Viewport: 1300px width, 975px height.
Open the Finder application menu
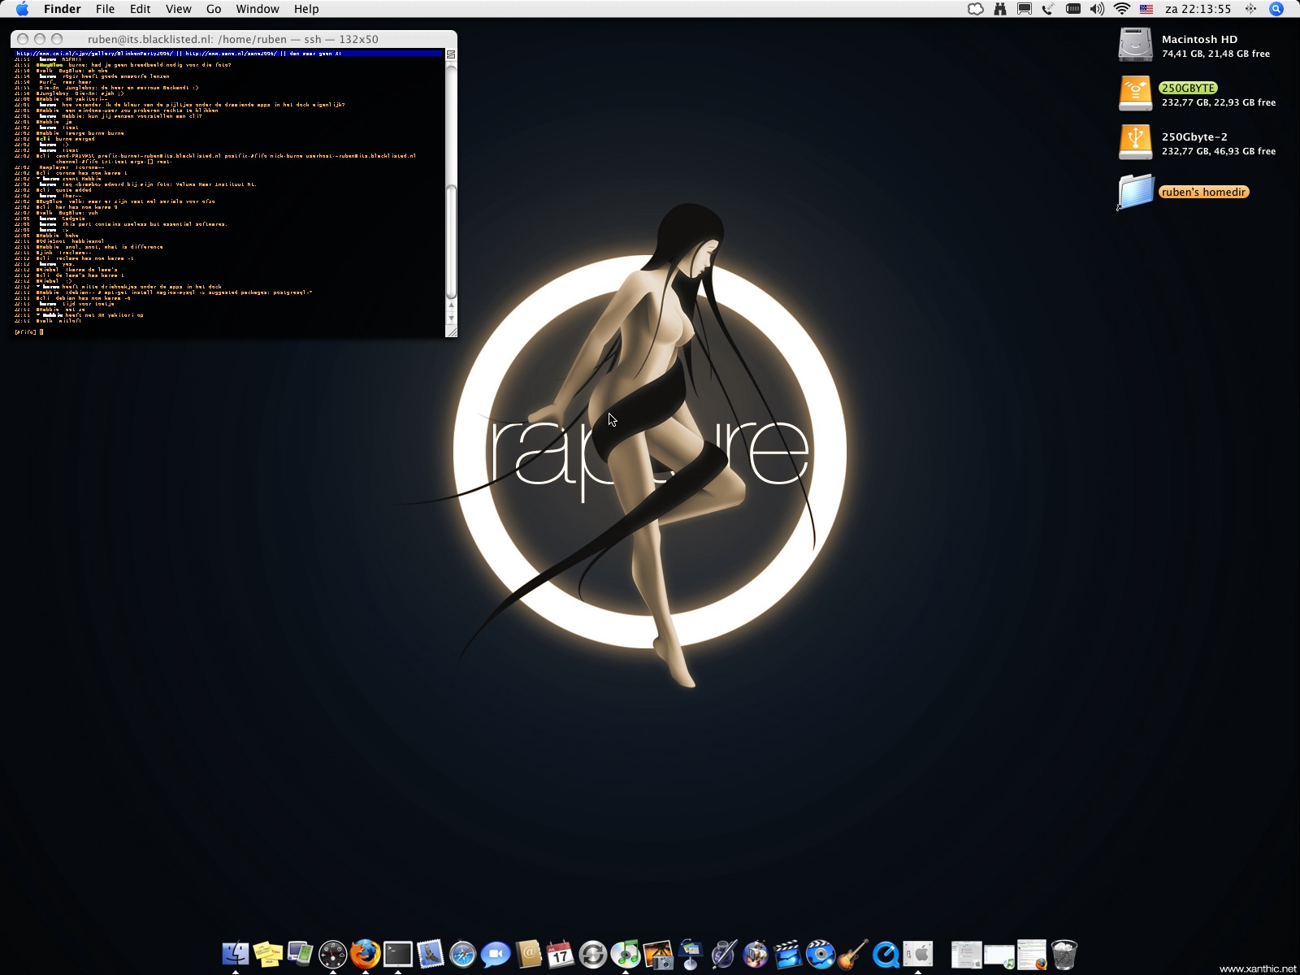click(x=62, y=9)
